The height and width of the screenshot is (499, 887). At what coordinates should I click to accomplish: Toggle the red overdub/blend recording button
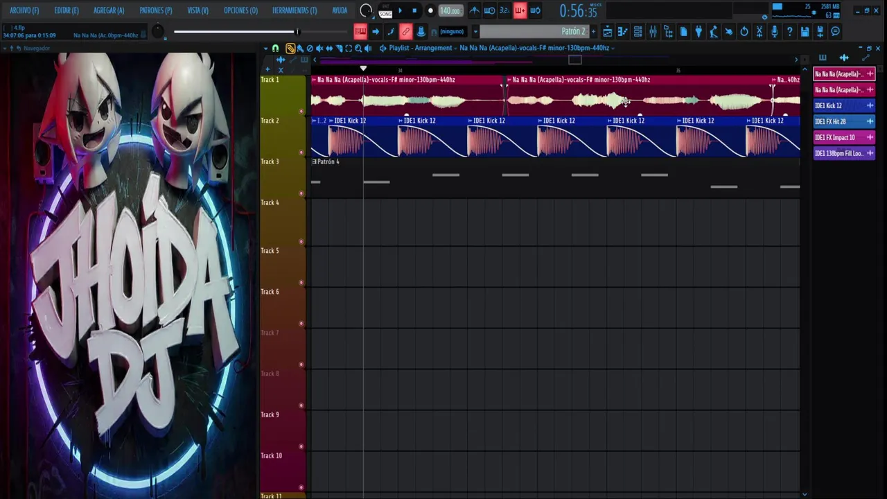pyautogui.click(x=520, y=10)
